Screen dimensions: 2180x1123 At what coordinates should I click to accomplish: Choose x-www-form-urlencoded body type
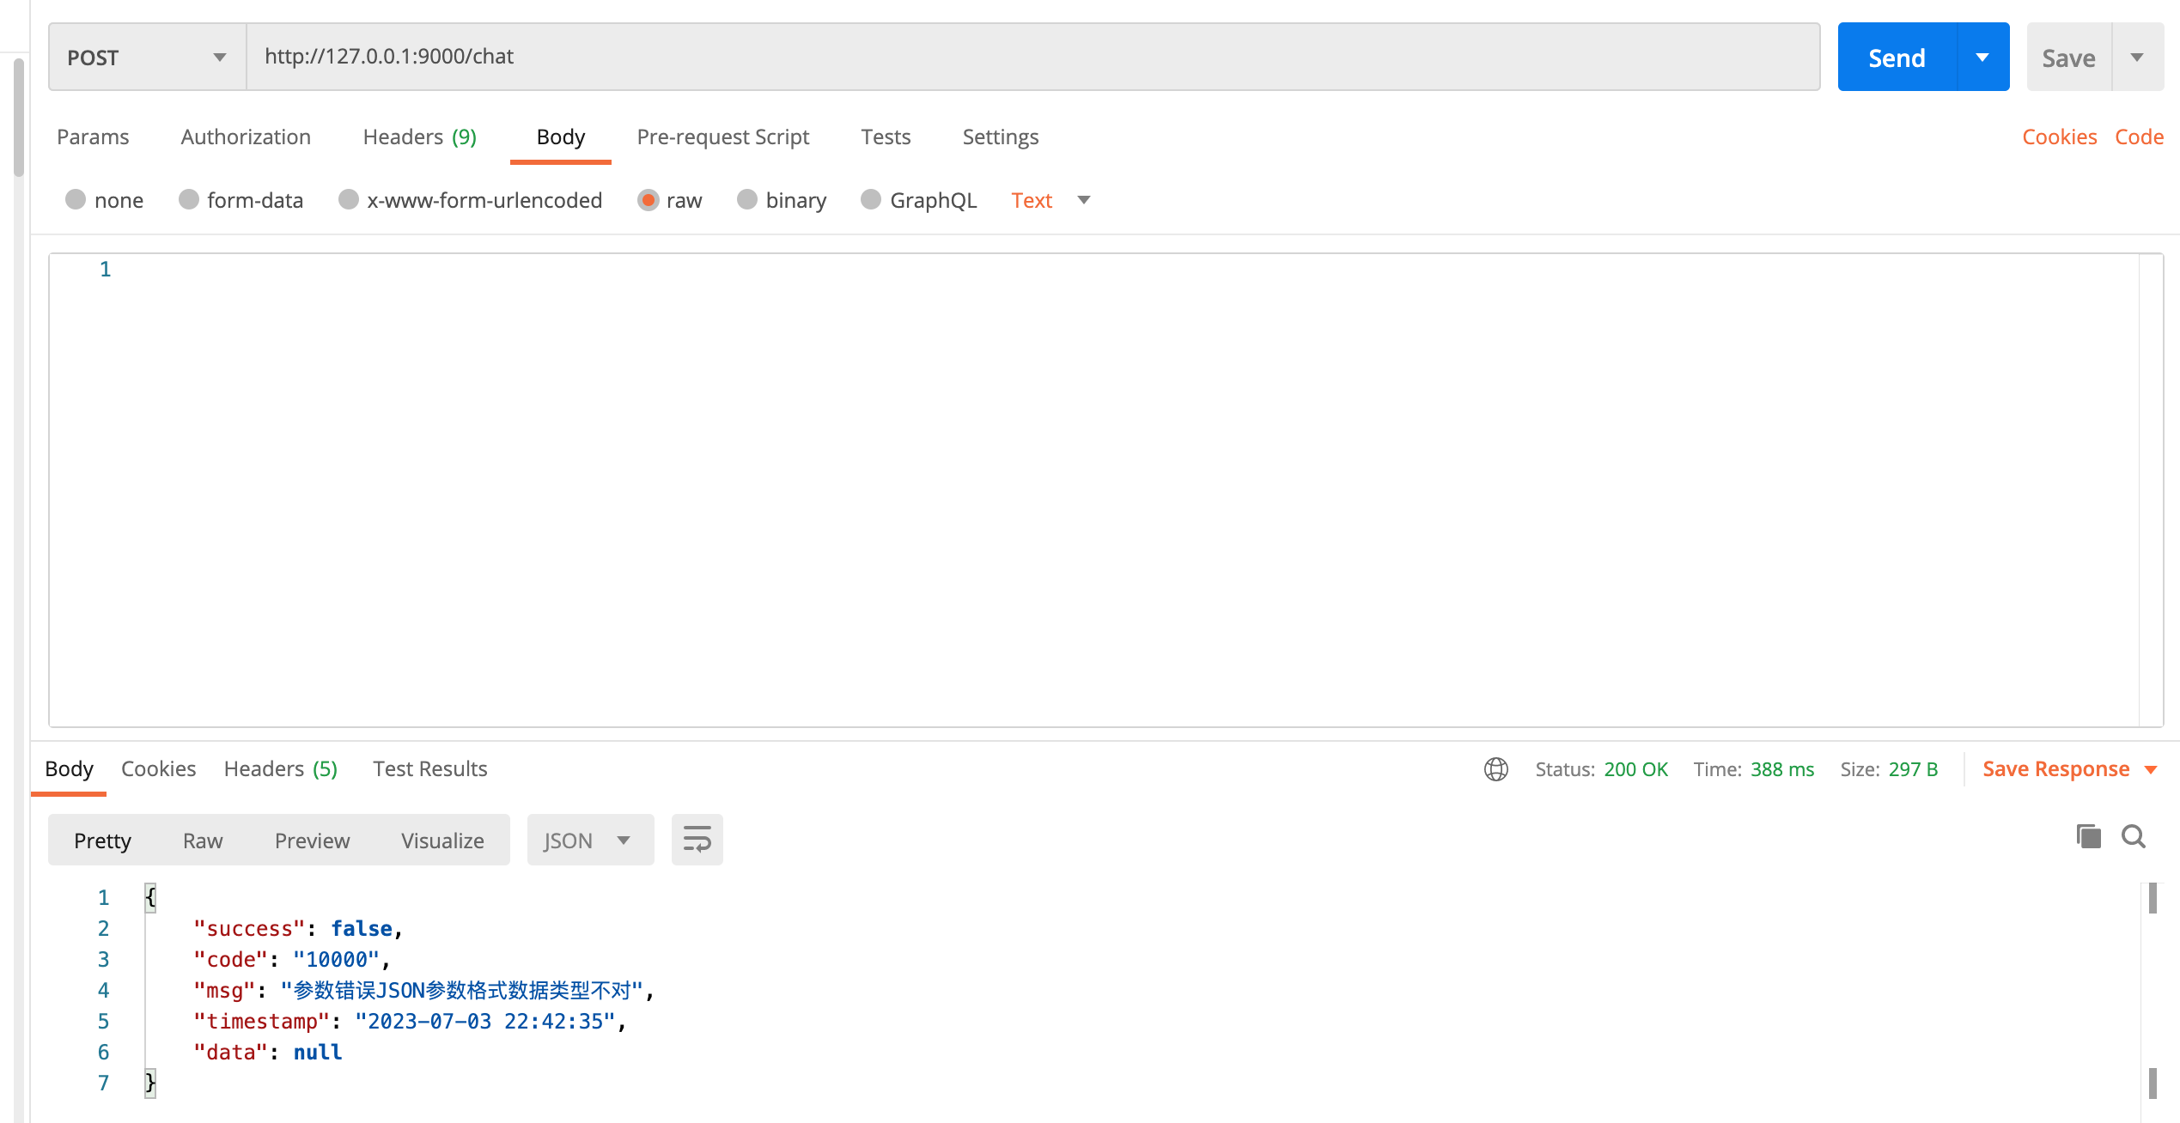click(349, 200)
